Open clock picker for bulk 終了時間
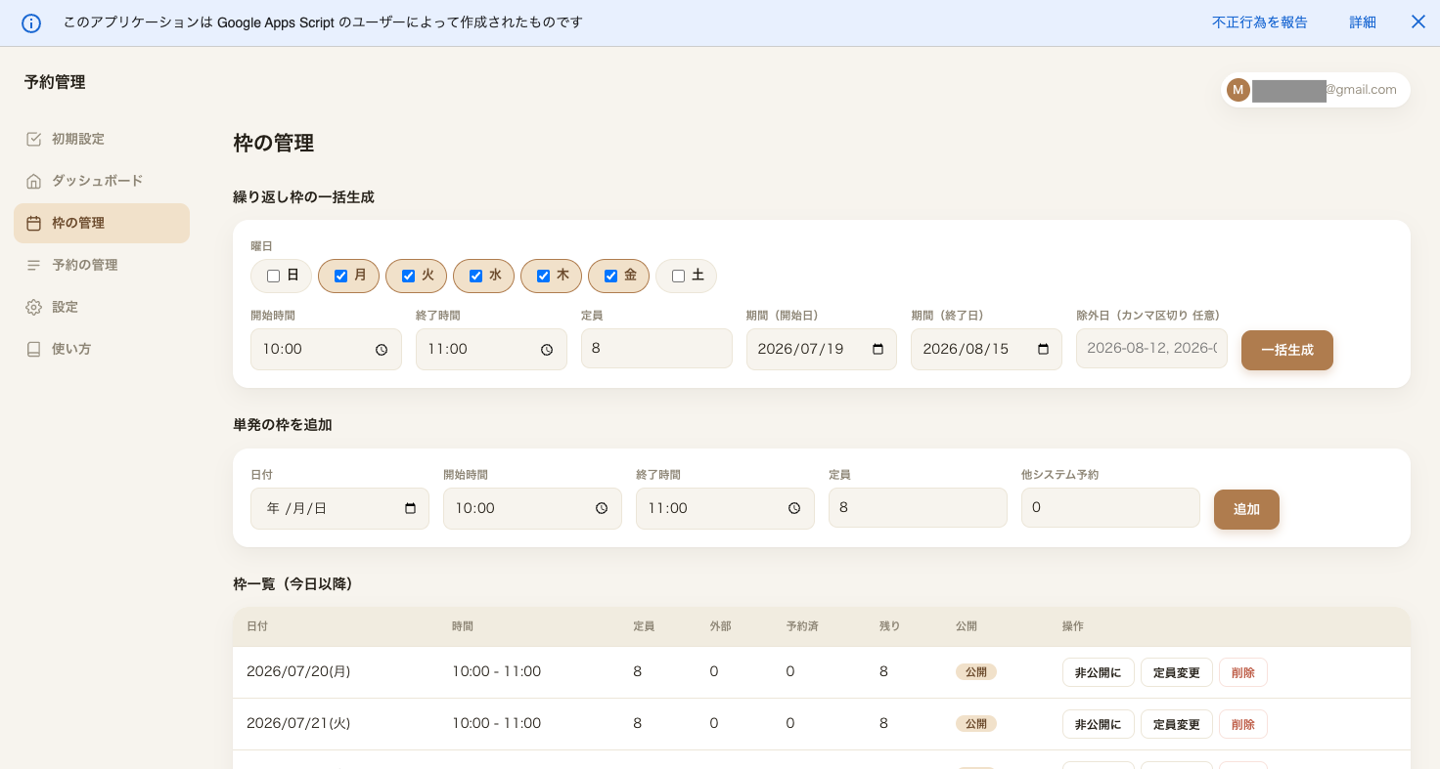Viewport: 1440px width, 769px height. (547, 349)
